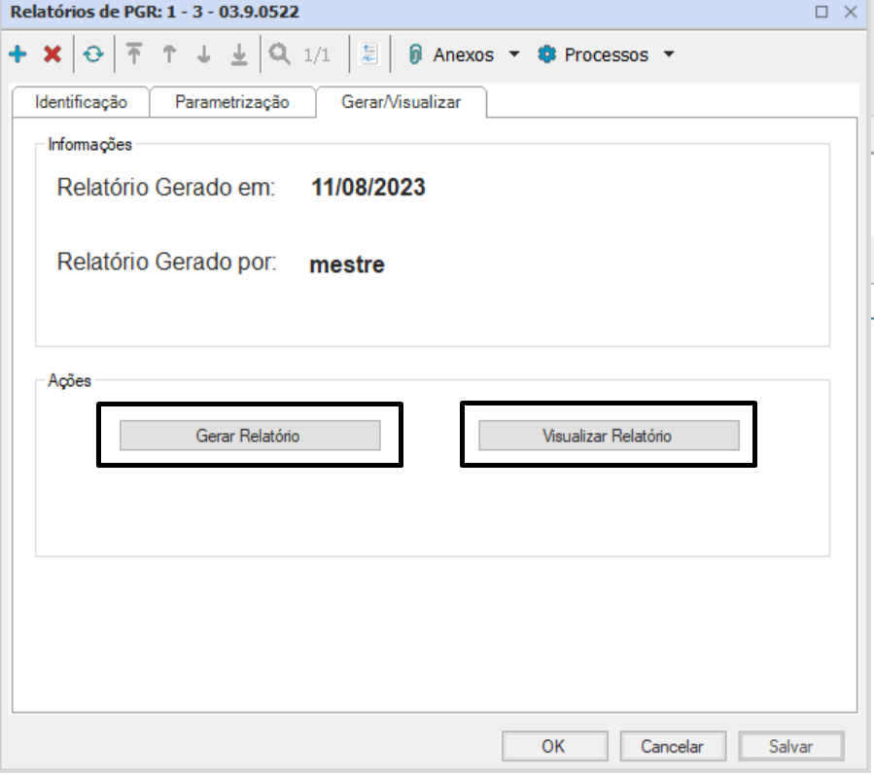
Task: Switch to the Parametrização tab
Action: pos(232,102)
